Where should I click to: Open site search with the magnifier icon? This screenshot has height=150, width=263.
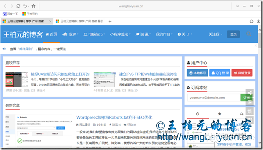[249, 34]
